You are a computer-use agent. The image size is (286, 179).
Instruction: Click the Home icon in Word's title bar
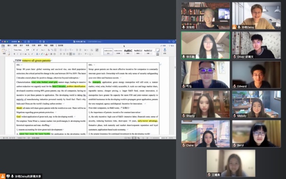pos(25,42)
